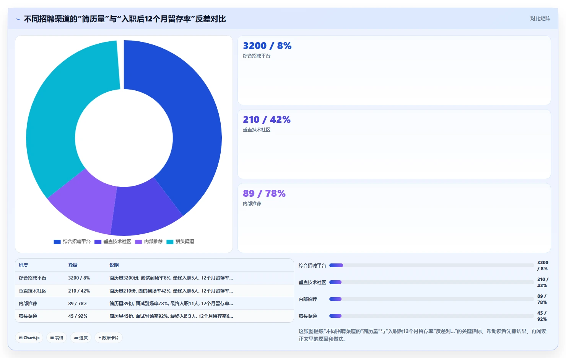
Task: Click the description starting 简历量210份
Action: click(x=171, y=291)
